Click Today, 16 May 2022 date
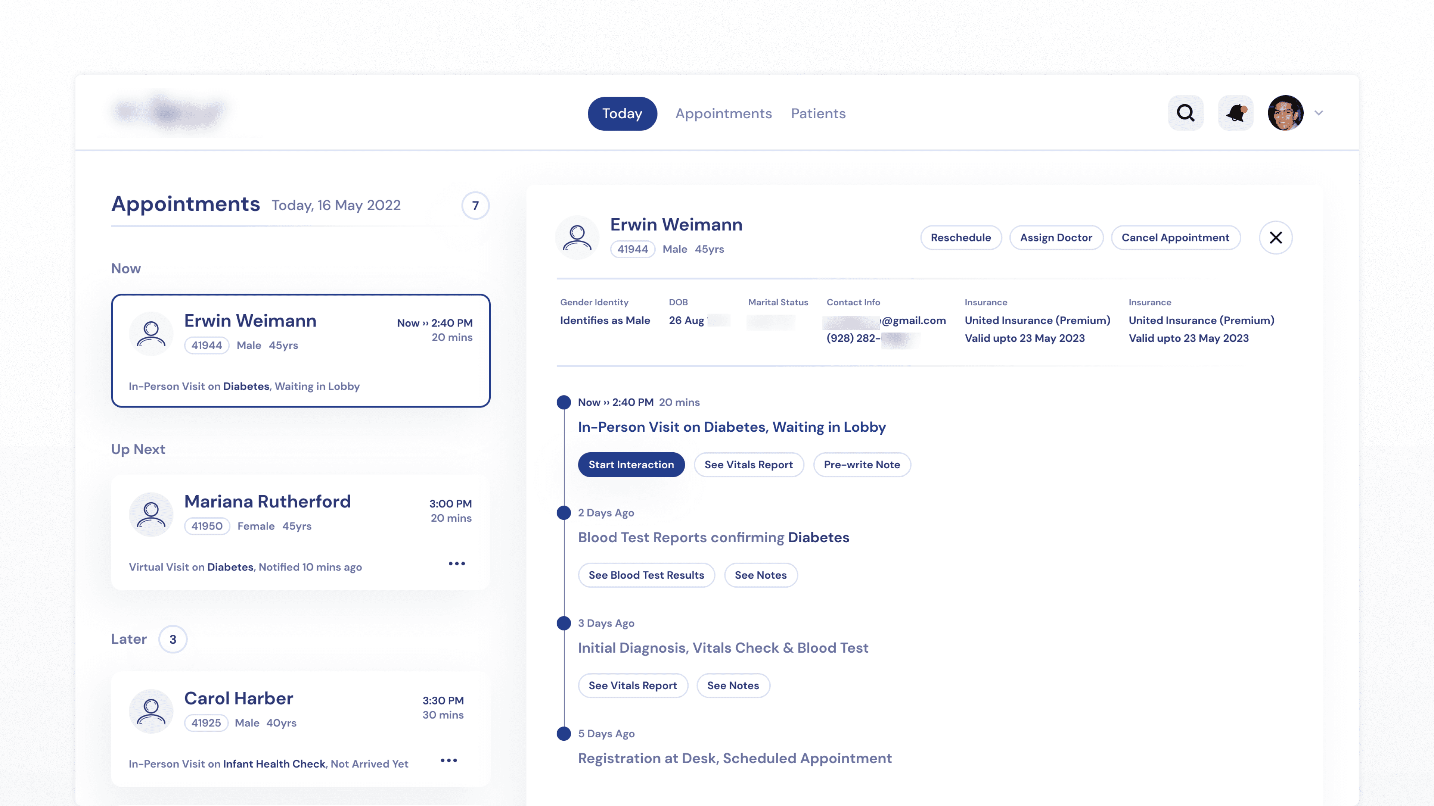The height and width of the screenshot is (806, 1434). [336, 205]
